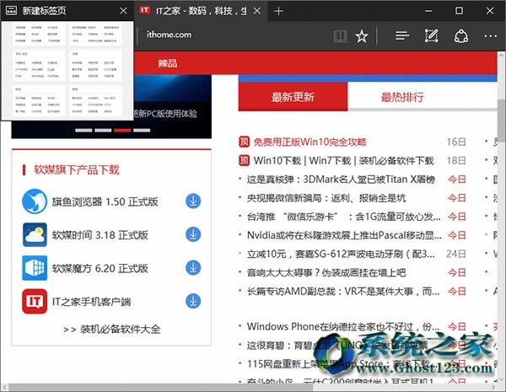Screen dimensions: 506x392
Task: Open the 3DMark名人堂 Titan X article
Action: [341, 180]
